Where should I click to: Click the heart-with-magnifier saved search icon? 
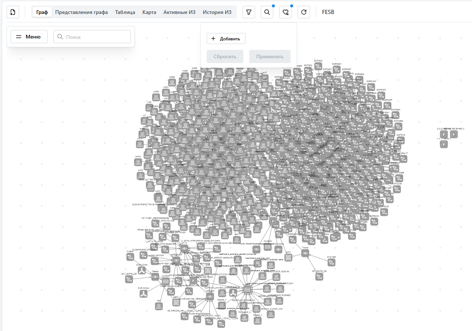point(285,12)
